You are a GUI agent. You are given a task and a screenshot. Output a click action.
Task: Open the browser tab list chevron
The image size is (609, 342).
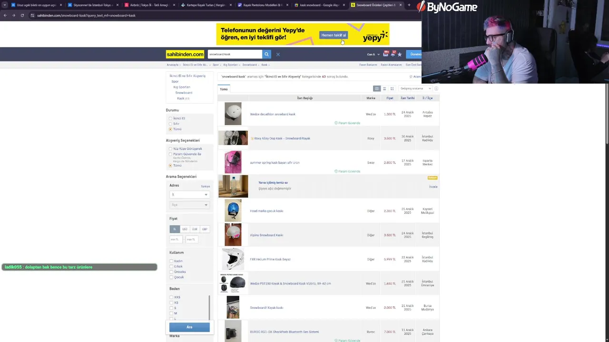coord(5,5)
